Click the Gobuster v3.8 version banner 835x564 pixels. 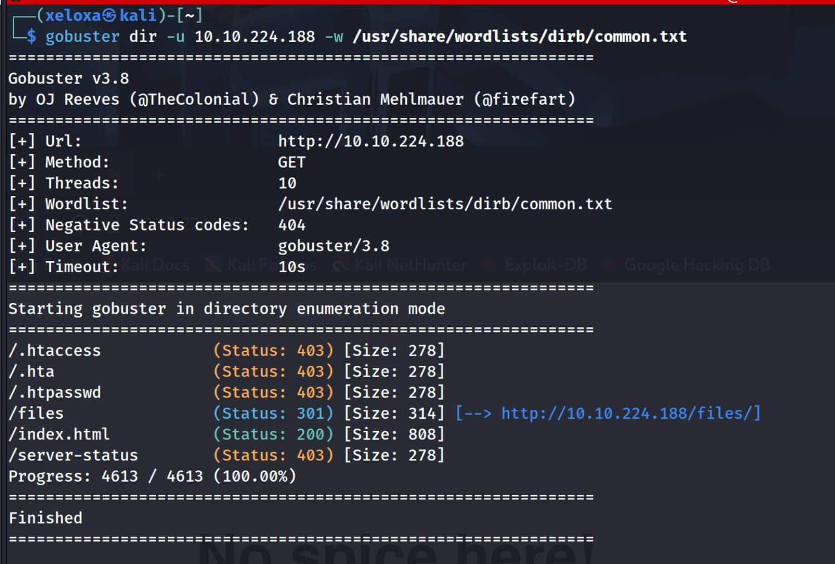tap(68, 79)
